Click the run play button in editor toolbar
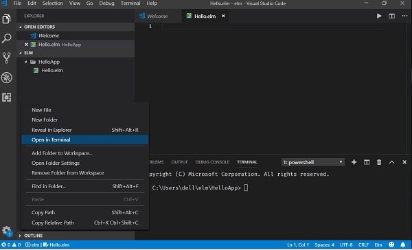Screen dimensions: 412x250 [379, 16]
